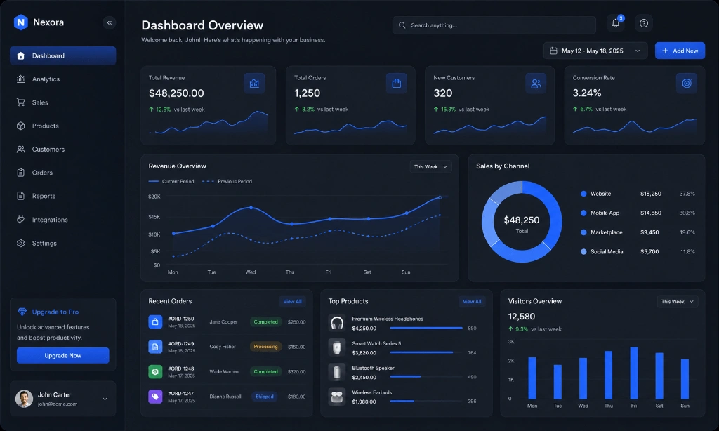Click Completed badge for Jane Cooper's order
This screenshot has height=431, width=719.
[265, 322]
